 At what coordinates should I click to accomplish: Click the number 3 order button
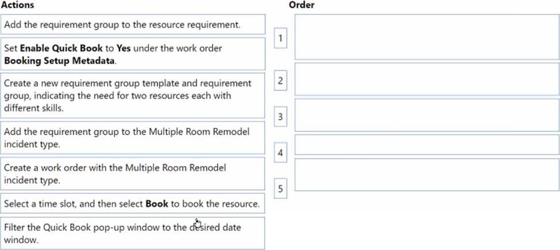281,117
